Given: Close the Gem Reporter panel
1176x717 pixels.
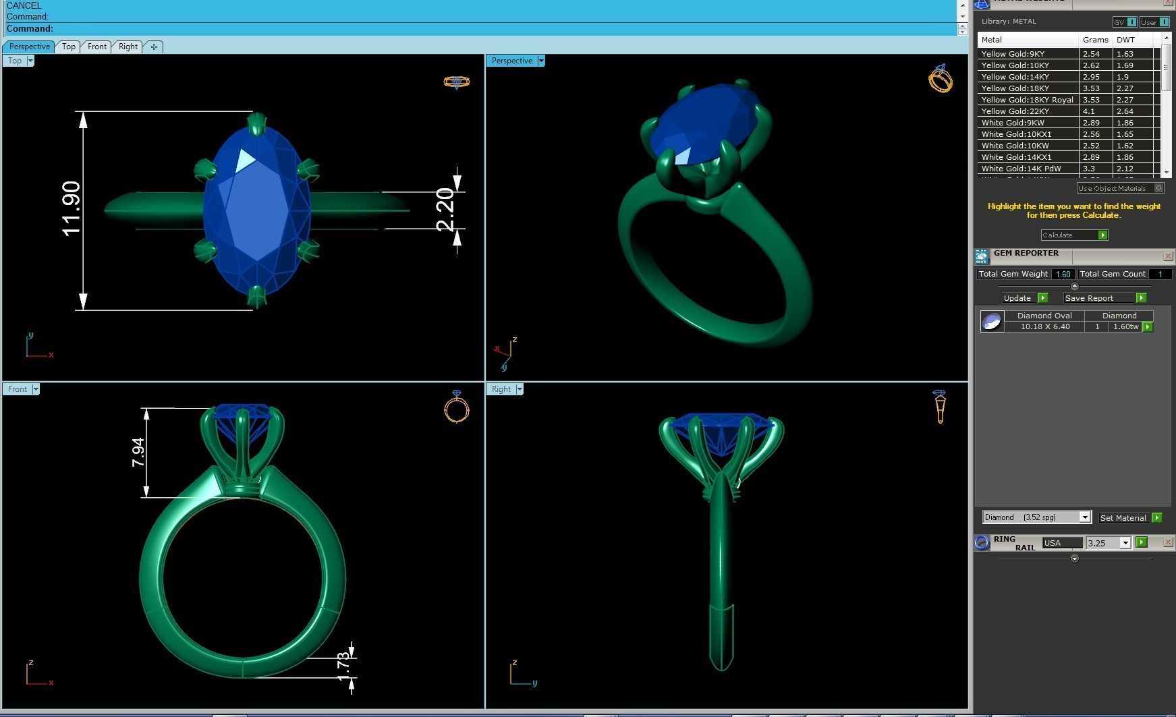Looking at the screenshot, I should [1168, 256].
